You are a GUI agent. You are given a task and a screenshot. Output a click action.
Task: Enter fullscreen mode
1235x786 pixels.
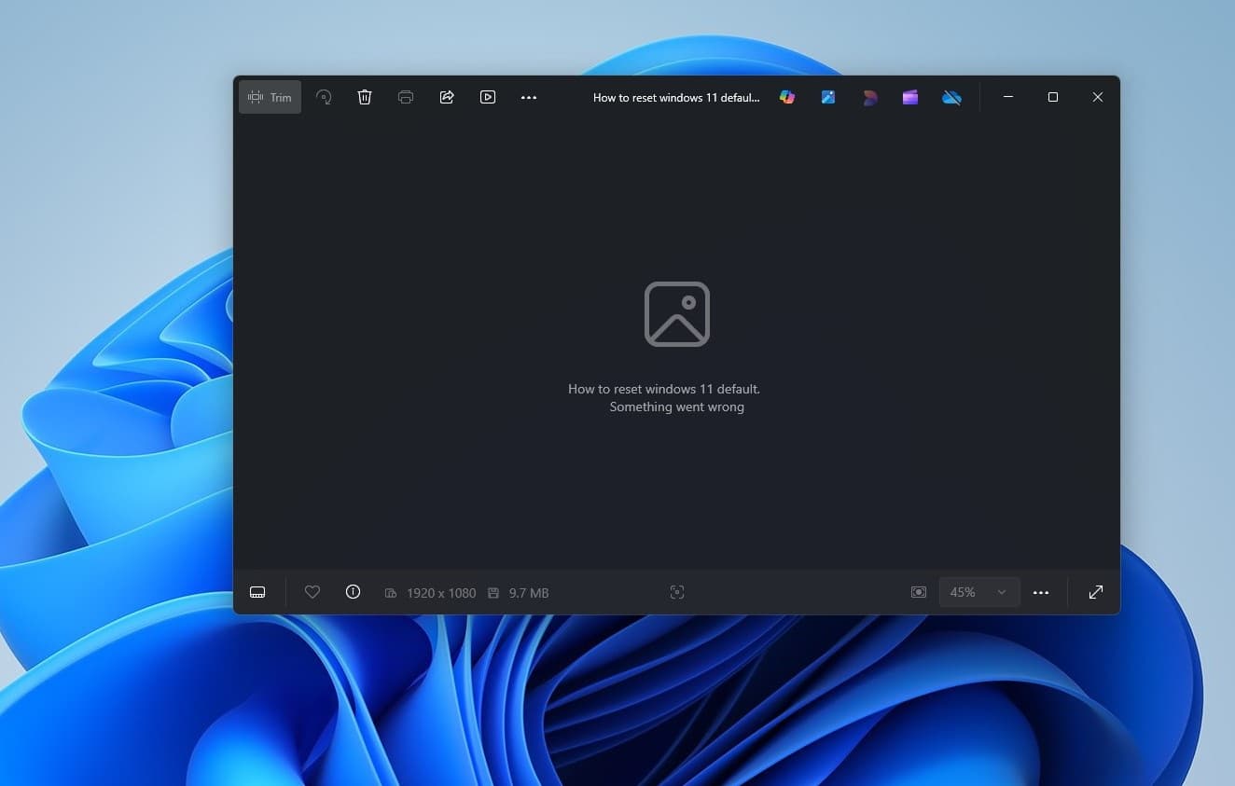click(1095, 592)
